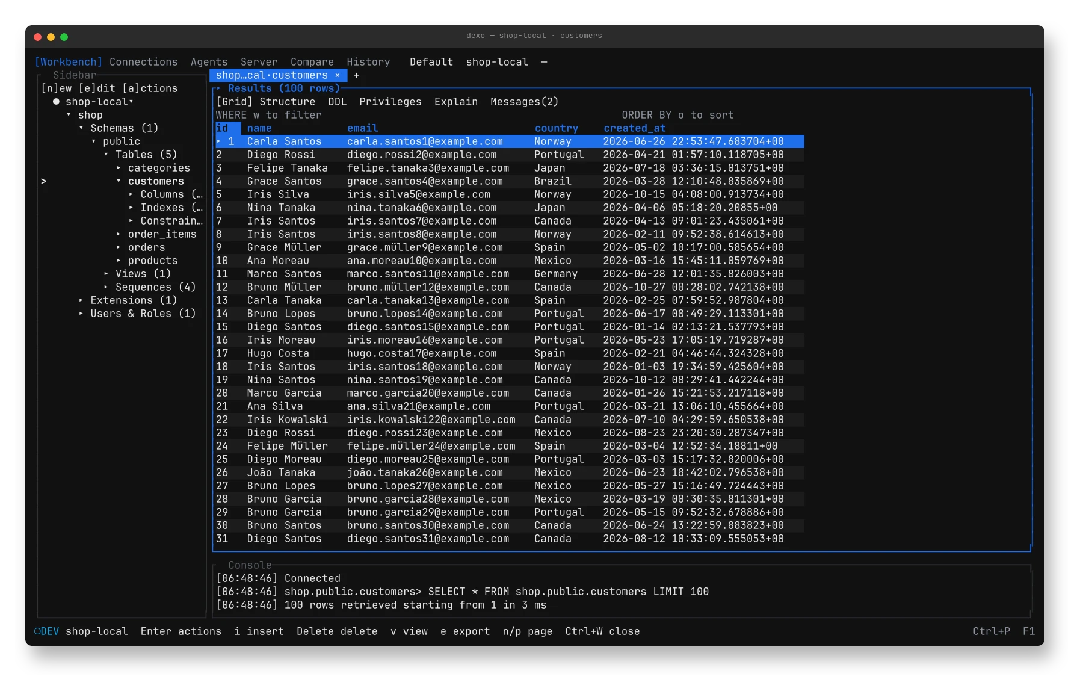Collapse the shop-local connection node
The image size is (1083, 697).
131,102
